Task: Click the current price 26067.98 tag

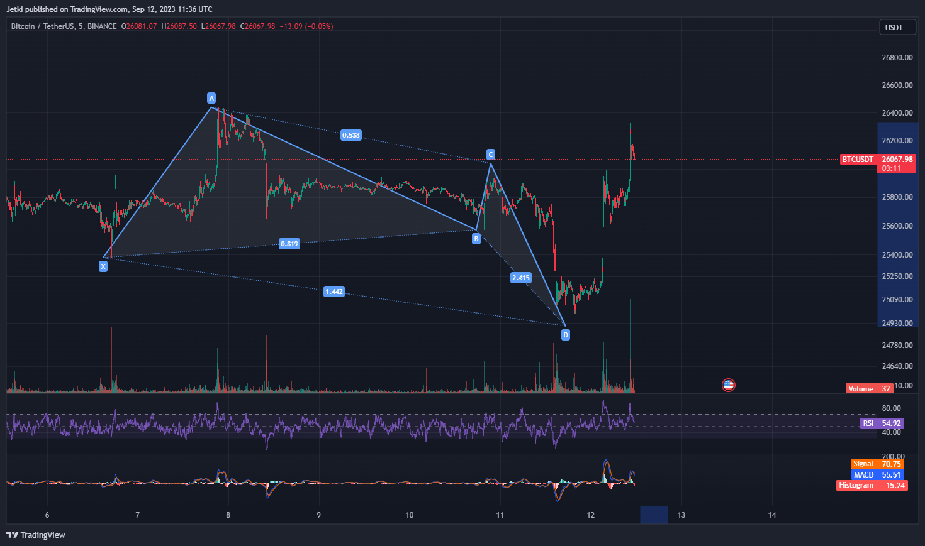Action: point(897,160)
